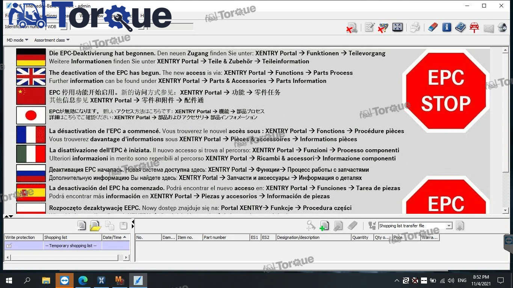Click the message pane scroll up arrow
Image resolution: width=513 pixels, height=288 pixels.
point(506,50)
